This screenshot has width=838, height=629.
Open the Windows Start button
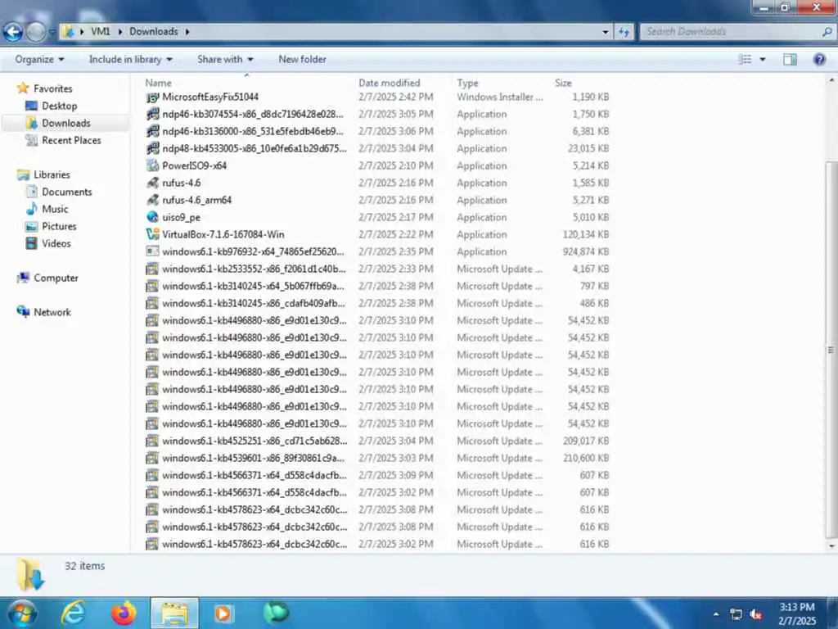pyautogui.click(x=21, y=613)
